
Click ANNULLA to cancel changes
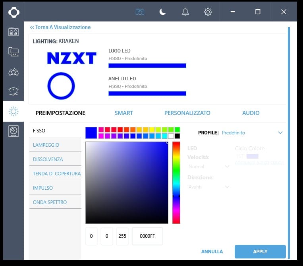pyautogui.click(x=212, y=252)
